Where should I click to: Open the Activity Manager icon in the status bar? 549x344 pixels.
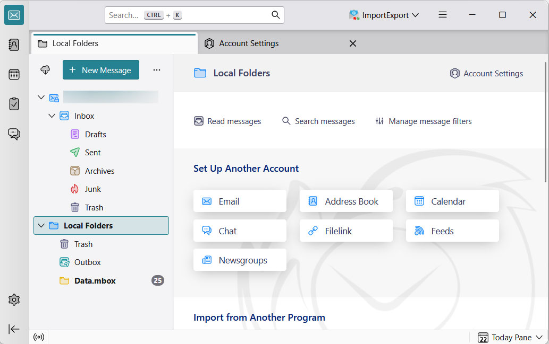[x=38, y=337]
